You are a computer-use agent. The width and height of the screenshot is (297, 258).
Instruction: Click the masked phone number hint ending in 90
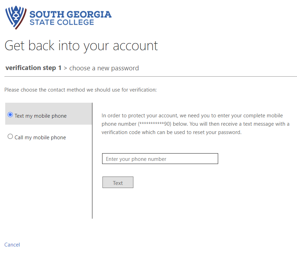(x=155, y=124)
